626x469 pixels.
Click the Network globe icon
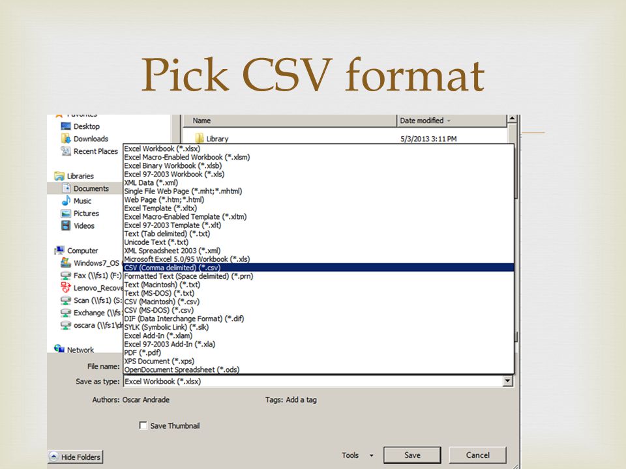59,349
